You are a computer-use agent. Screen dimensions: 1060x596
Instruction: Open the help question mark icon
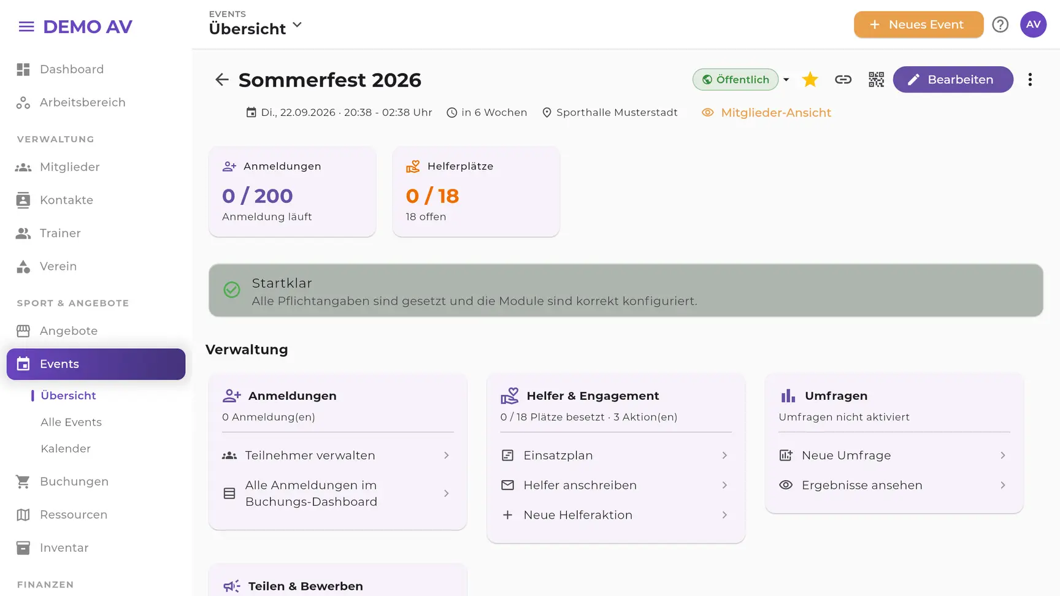pyautogui.click(x=1000, y=25)
